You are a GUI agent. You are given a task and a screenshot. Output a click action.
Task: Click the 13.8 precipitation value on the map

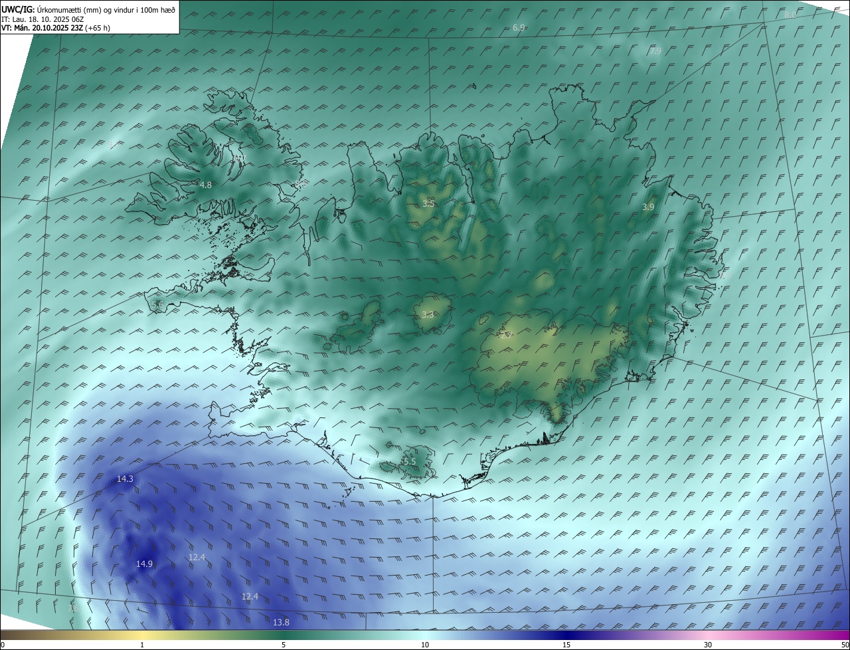click(x=281, y=622)
